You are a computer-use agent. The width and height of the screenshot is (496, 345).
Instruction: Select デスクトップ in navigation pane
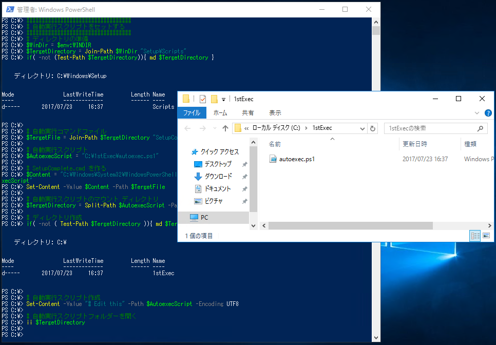pyautogui.click(x=213, y=164)
